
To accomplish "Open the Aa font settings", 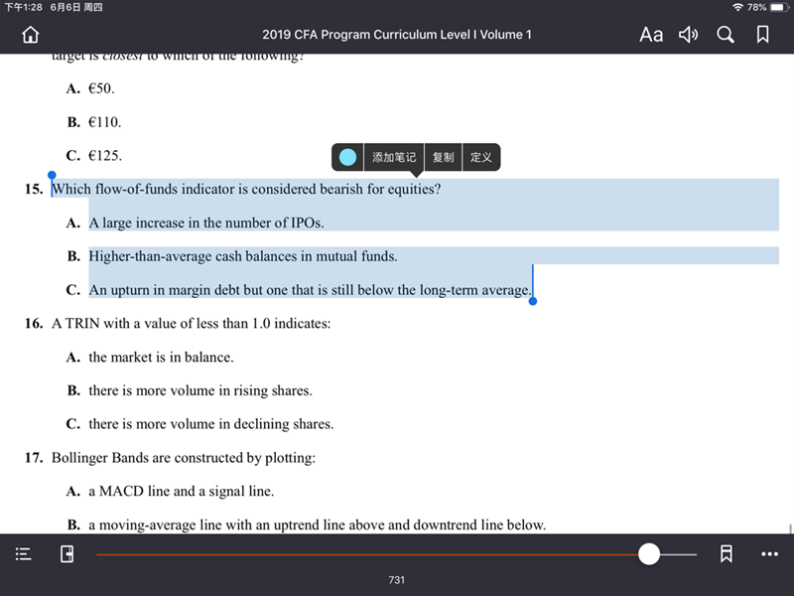I will click(x=651, y=35).
